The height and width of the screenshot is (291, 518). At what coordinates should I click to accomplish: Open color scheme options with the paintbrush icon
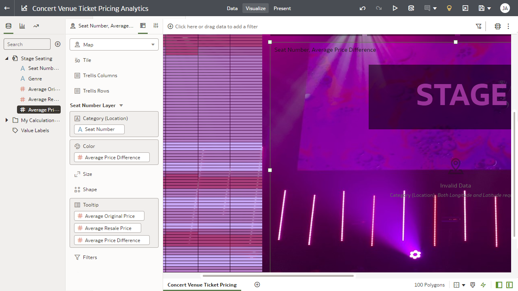pos(472,285)
